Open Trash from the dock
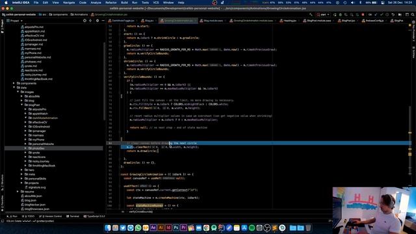This screenshot has width=416, height=234. 308,227
